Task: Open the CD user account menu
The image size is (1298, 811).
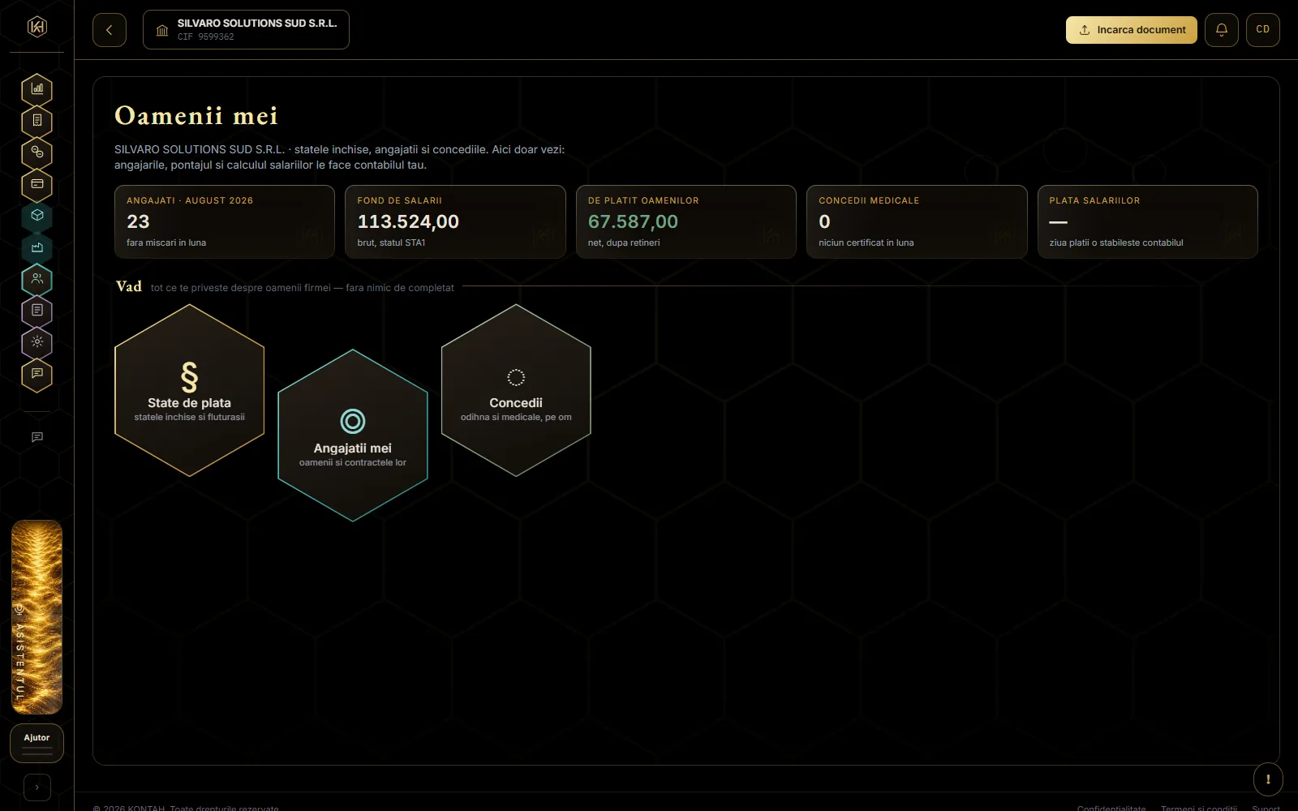Action: tap(1262, 30)
